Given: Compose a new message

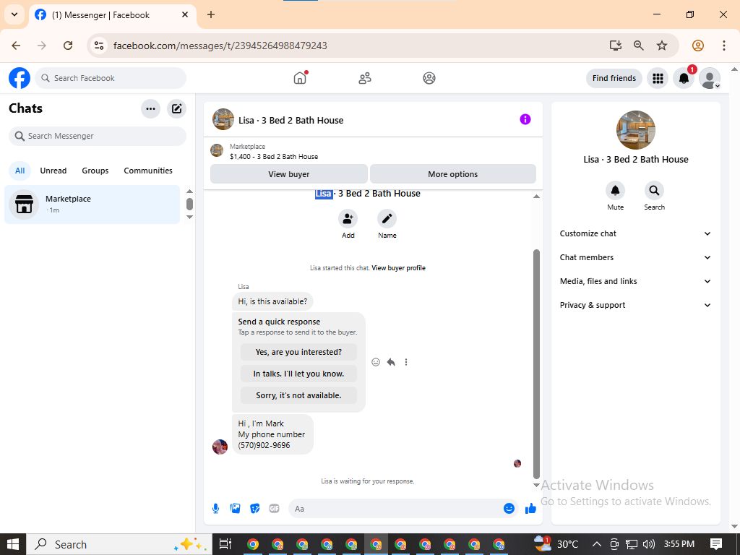Looking at the screenshot, I should pyautogui.click(x=176, y=108).
